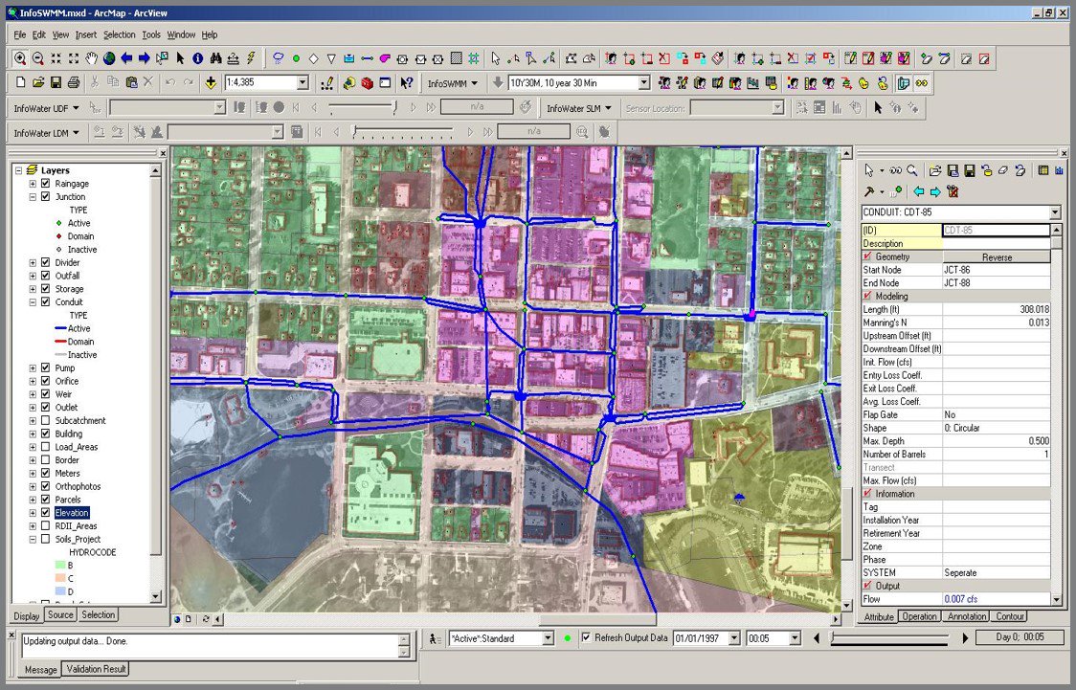Click the Print icon in toolbar
This screenshot has height=690, width=1076.
tap(74, 83)
